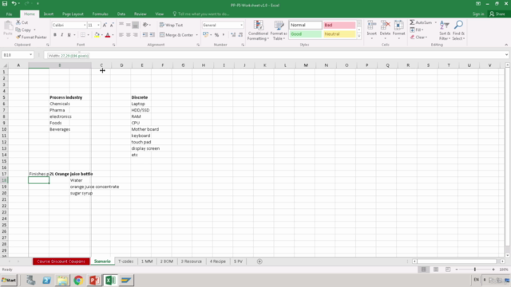Screen dimensions: 511x287
Task: Select the T-codes sheet tab
Action: point(126,261)
